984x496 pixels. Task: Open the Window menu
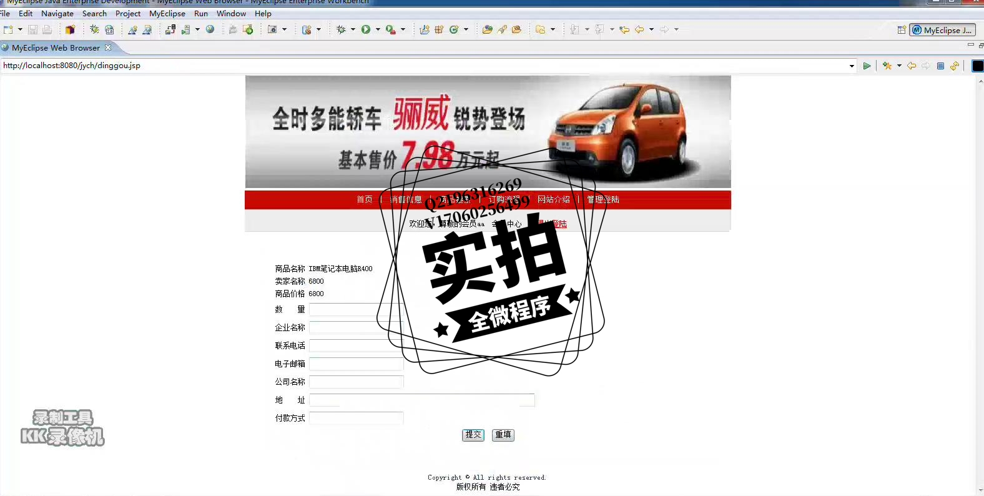[231, 13]
